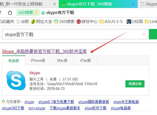157x115 pixels.
Task: Click the Vista/Win7/Win8/Win8.1/Win10 system text
Action: point(72,84)
